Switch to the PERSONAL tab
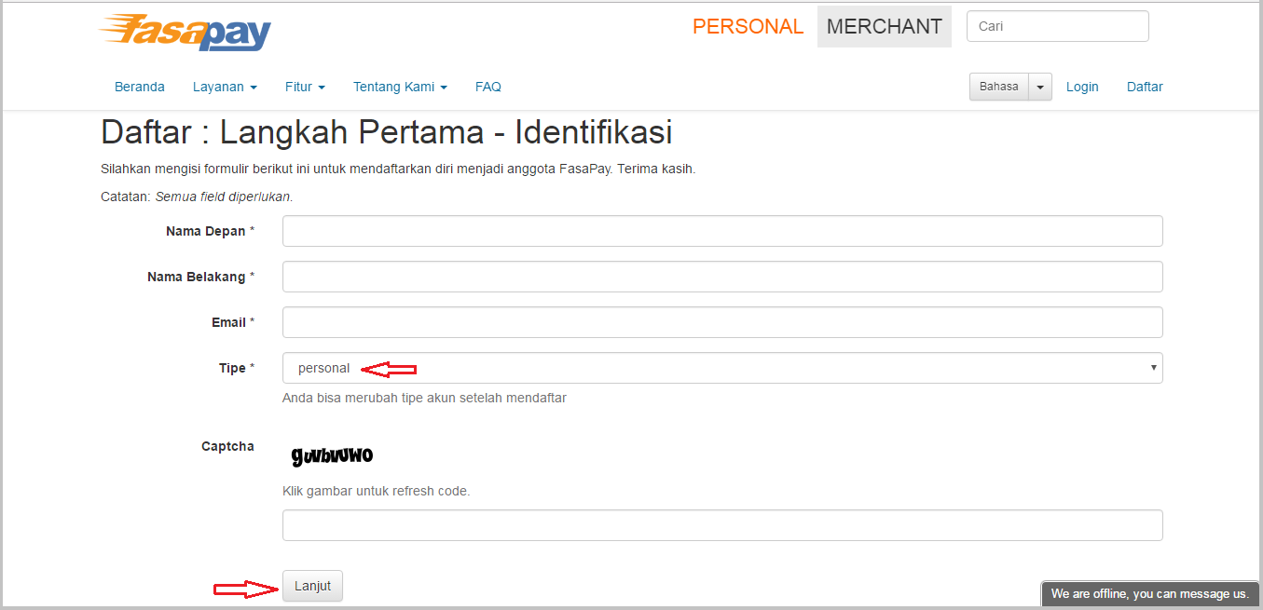Viewport: 1263px width, 610px height. coord(748,26)
